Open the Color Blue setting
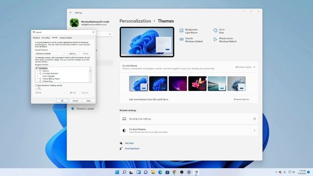 (x=219, y=31)
